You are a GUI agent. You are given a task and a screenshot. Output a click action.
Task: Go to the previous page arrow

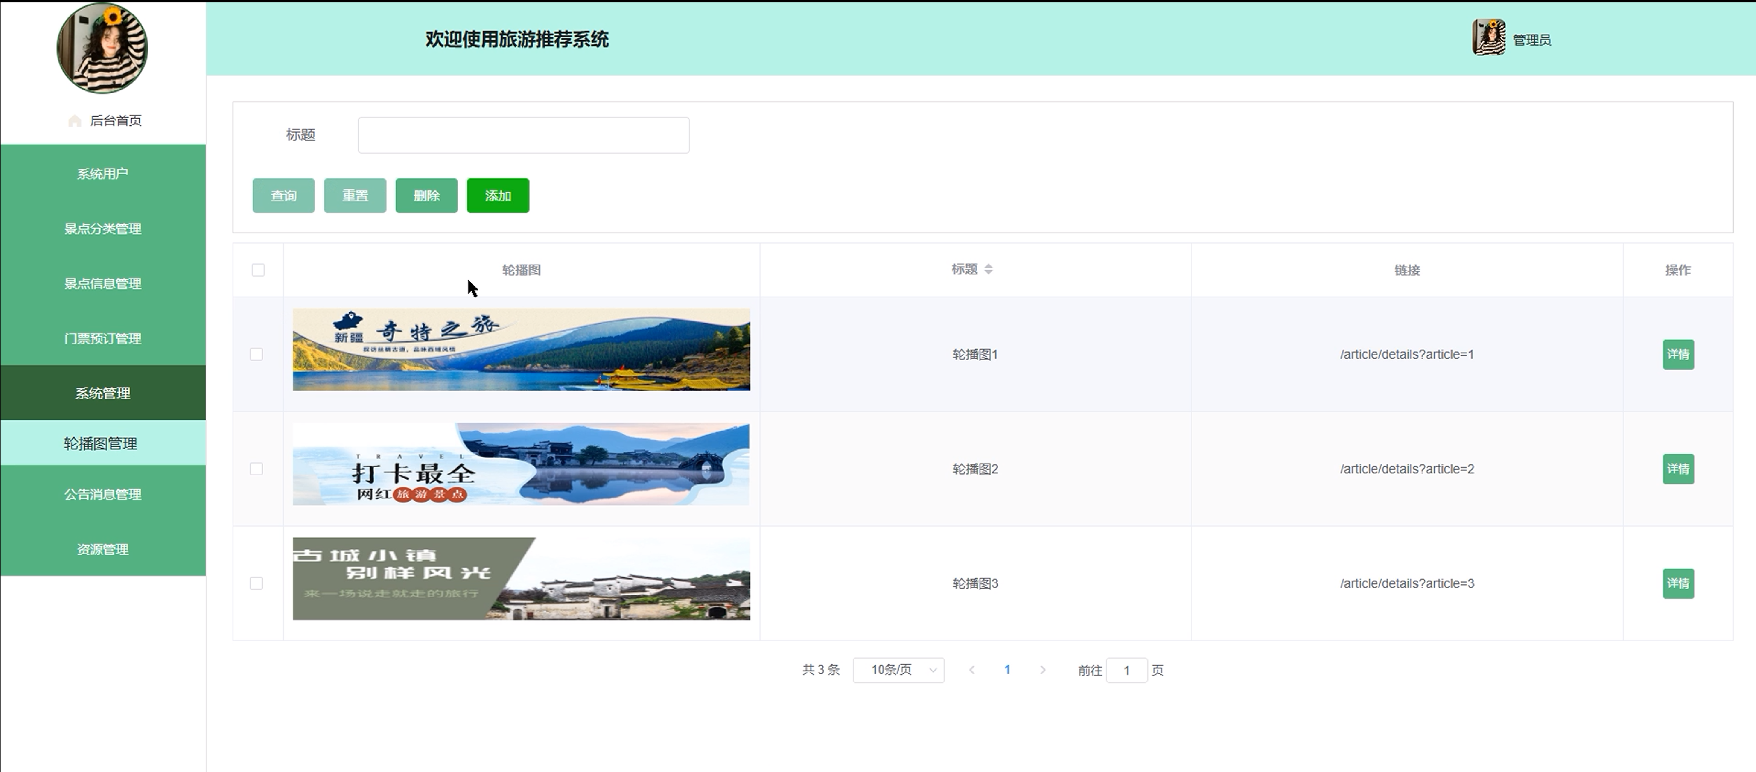point(972,670)
